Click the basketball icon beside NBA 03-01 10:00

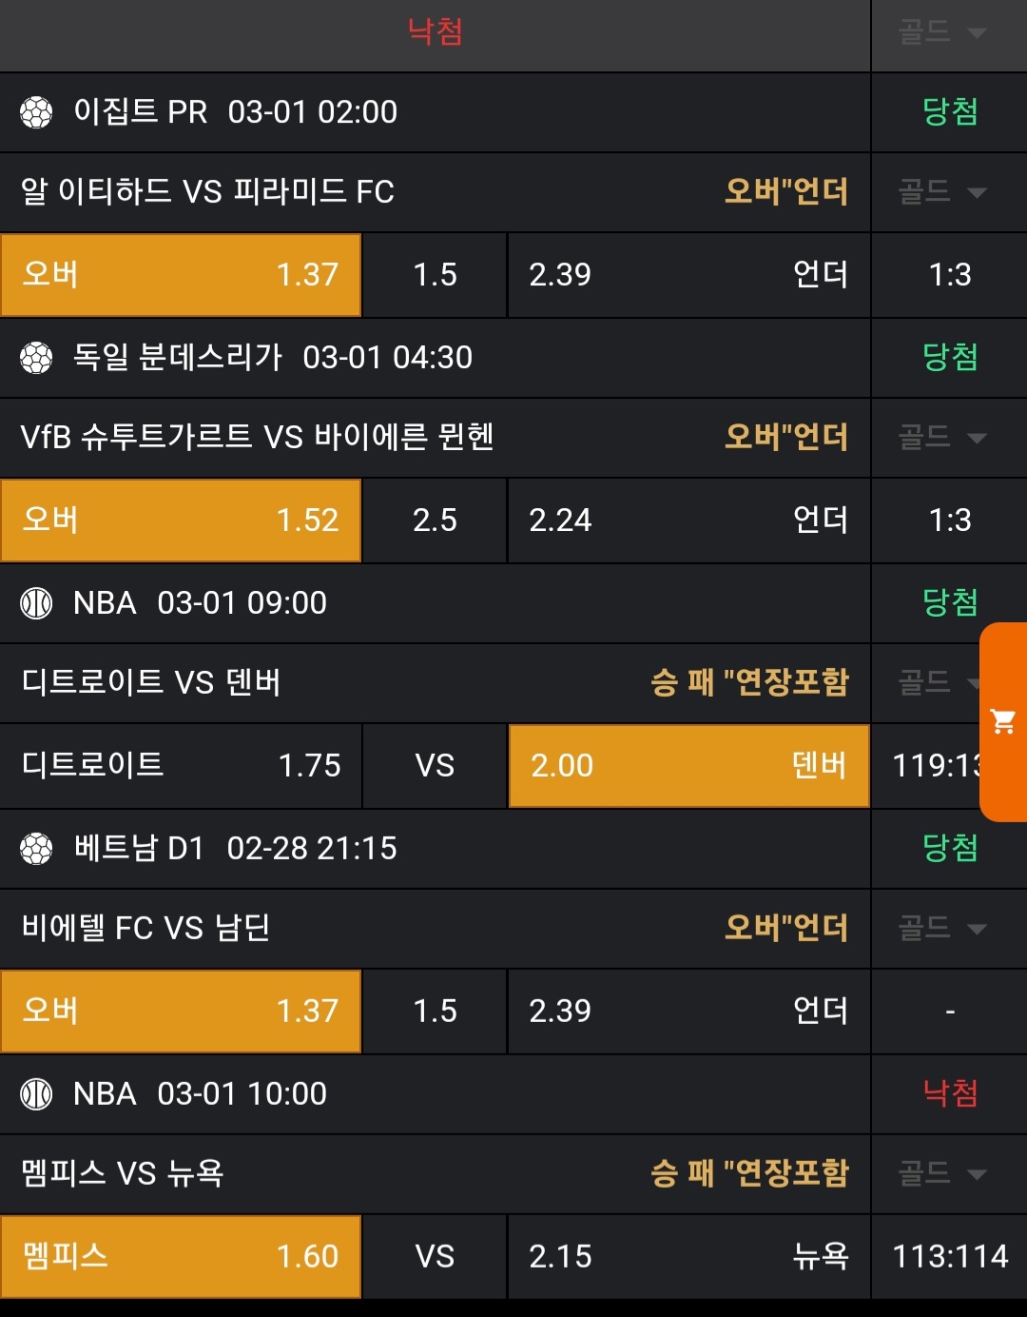tap(36, 1094)
